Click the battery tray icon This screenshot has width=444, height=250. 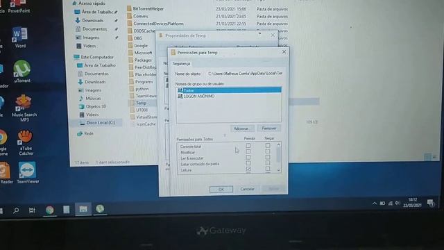(x=382, y=203)
